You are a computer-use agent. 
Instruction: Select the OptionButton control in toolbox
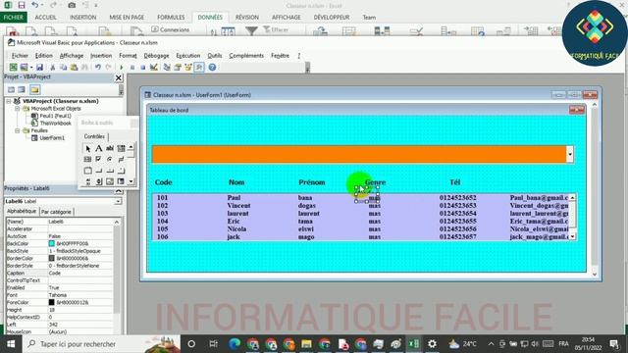110,159
